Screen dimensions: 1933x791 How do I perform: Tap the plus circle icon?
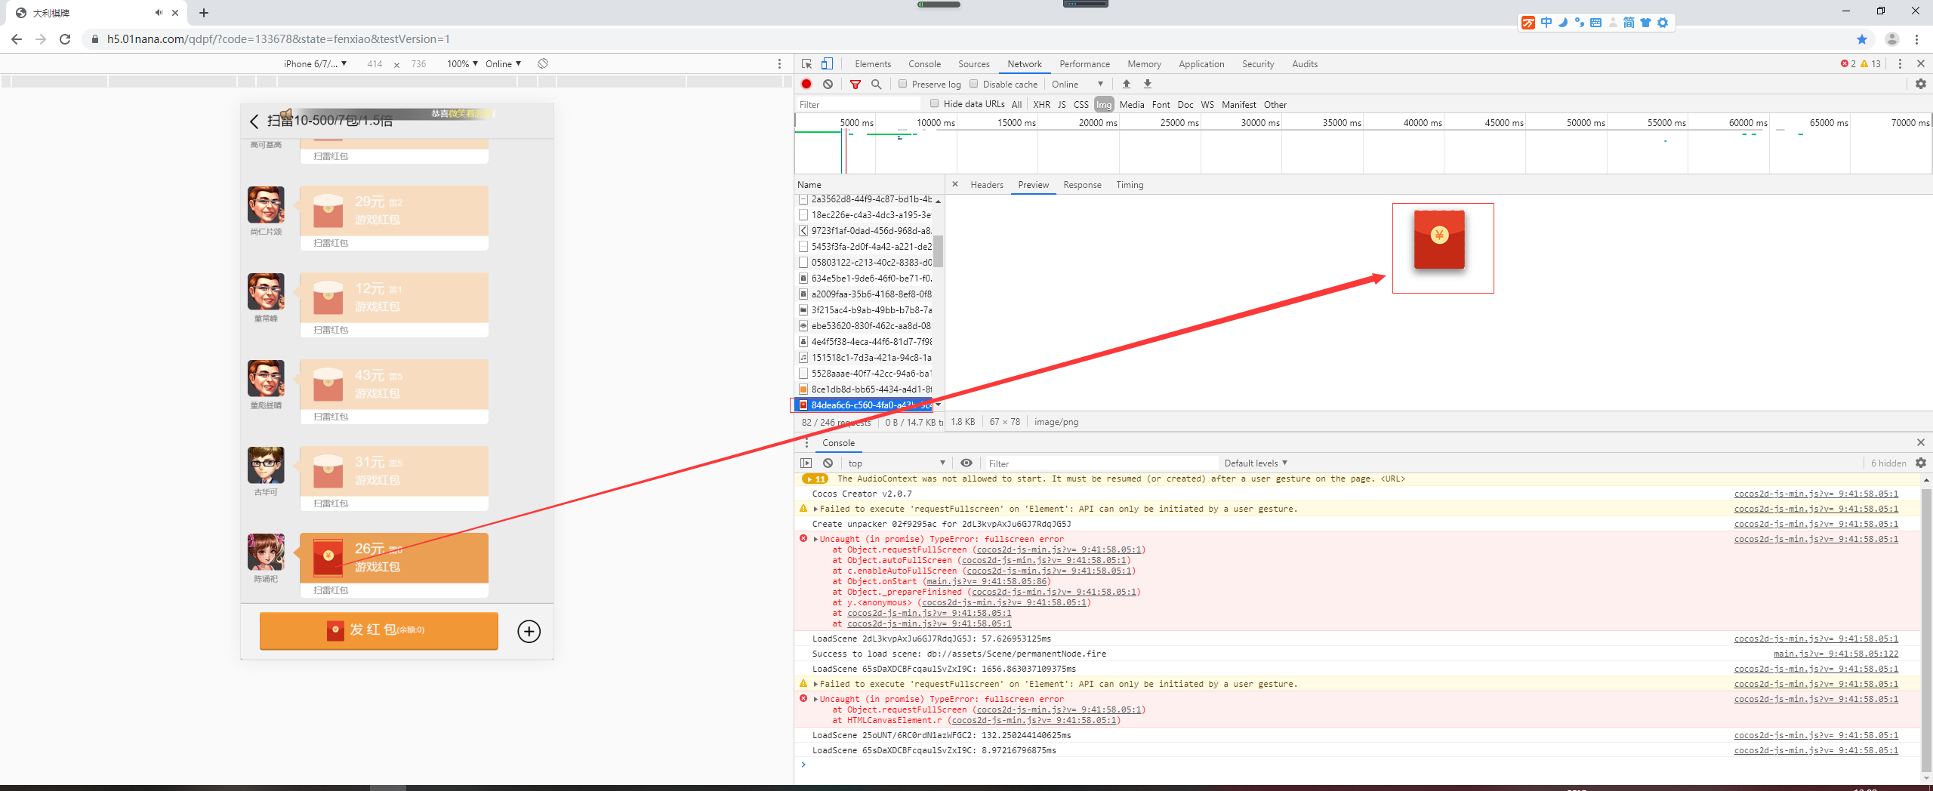529,632
